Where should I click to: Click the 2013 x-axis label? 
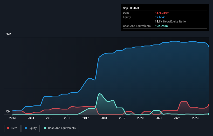[x=12, y=118]
